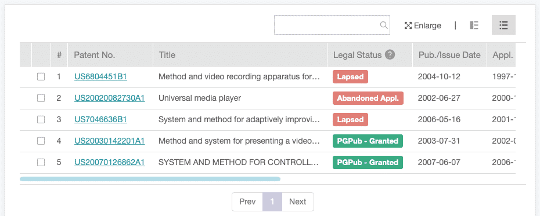The image size is (540, 216).
Task: Click the Abandoned Appl. status badge
Action: [x=368, y=98]
